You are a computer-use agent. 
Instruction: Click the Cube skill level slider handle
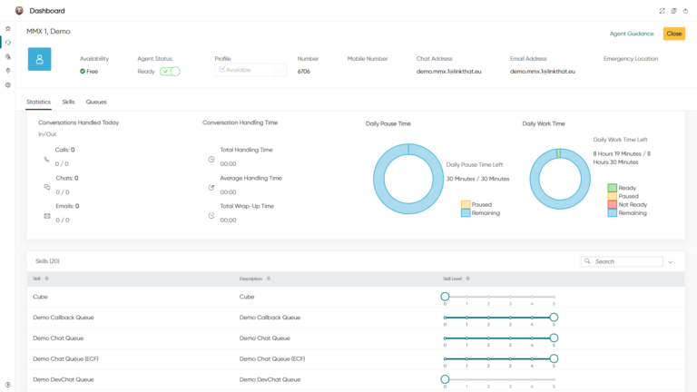(445, 297)
